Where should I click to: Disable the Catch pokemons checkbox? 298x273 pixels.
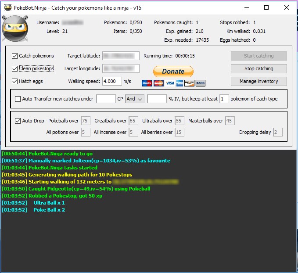[x=15, y=56]
